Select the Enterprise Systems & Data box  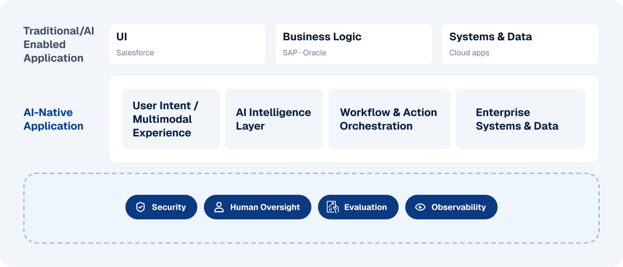coord(521,119)
